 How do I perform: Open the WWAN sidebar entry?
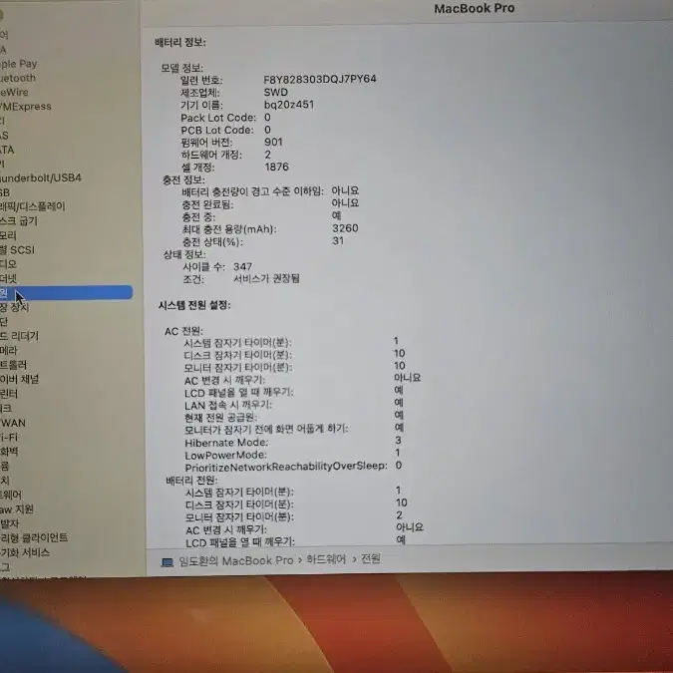tap(13, 423)
